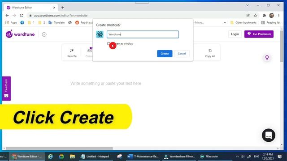Screen dimensions: 287x161
Task: Click the horizontal page scrollbar
Action: tap(59, 148)
